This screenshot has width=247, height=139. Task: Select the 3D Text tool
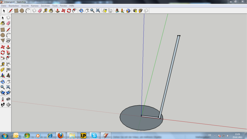click(x=8, y=75)
